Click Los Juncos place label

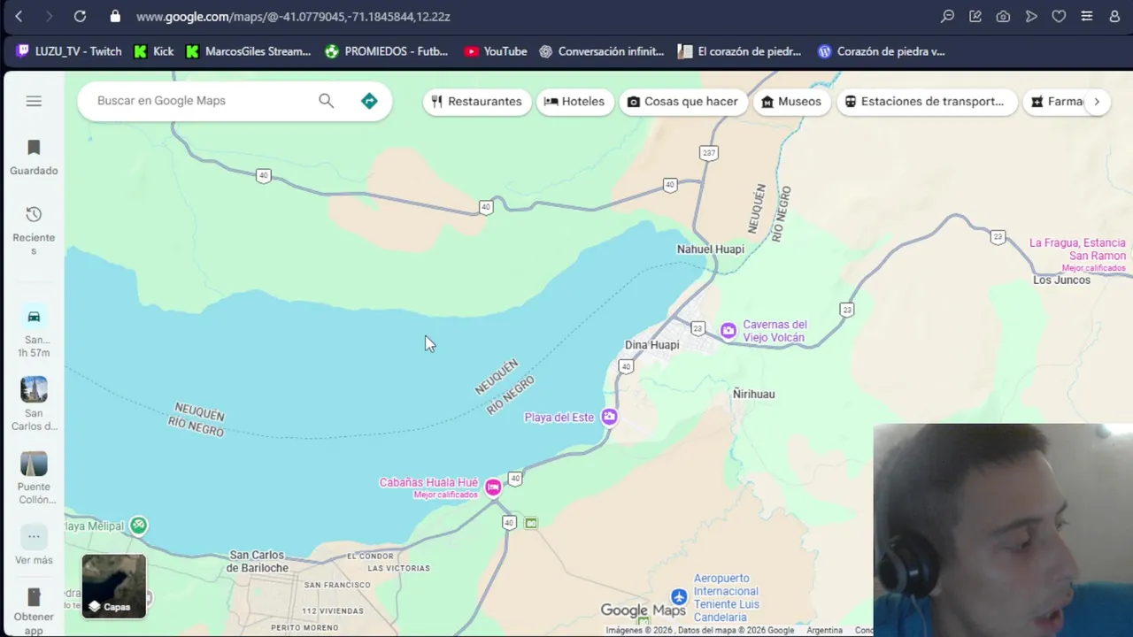click(1062, 280)
